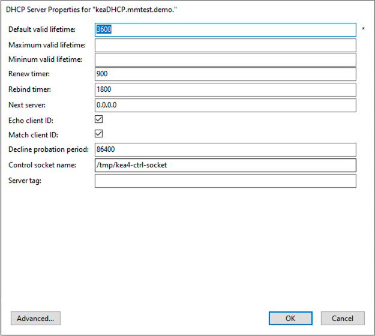Click the Renew timer field showing 900

(225, 74)
